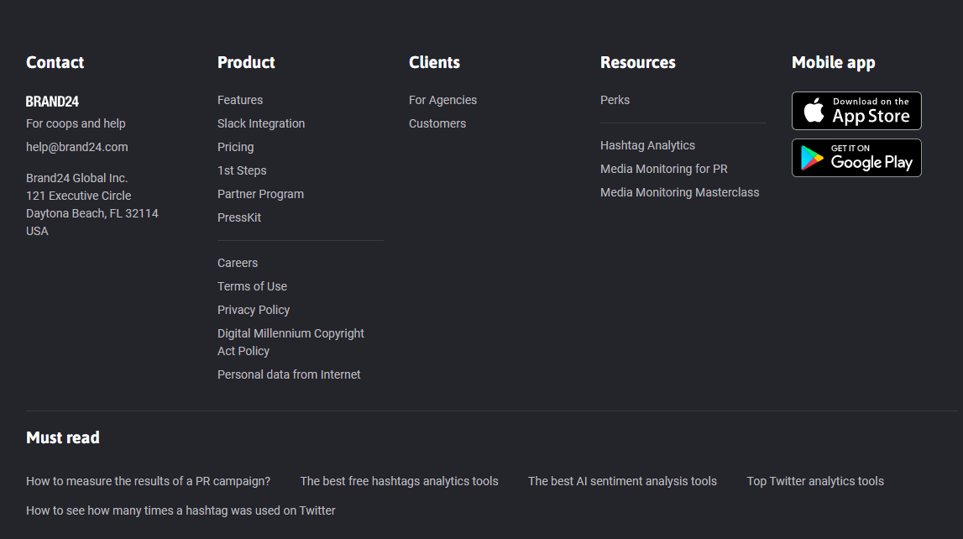Screen dimensions: 963x539
Task: Click the PressKit link
Action: tap(239, 217)
